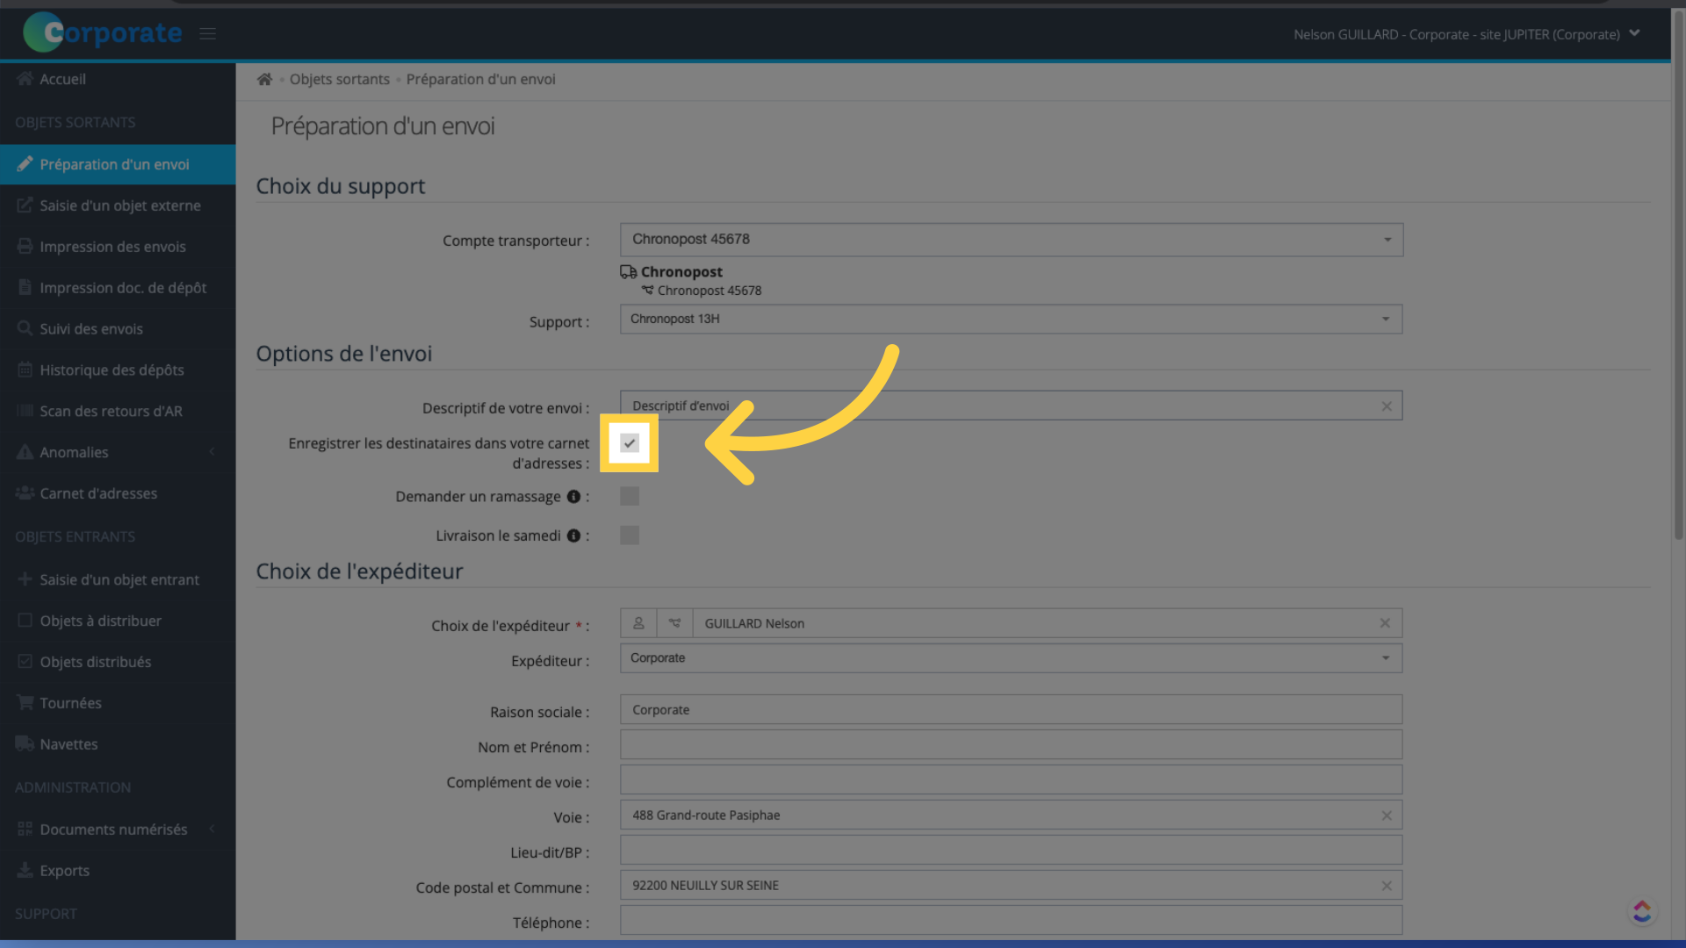
Task: Open the home breadcrumb icon
Action: click(264, 79)
